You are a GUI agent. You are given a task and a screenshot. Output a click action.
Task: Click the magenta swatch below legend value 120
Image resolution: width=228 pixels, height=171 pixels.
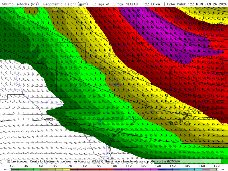point(147,170)
